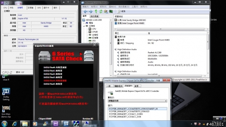
Task: Open media player taskbar icon
Action: pos(35,124)
